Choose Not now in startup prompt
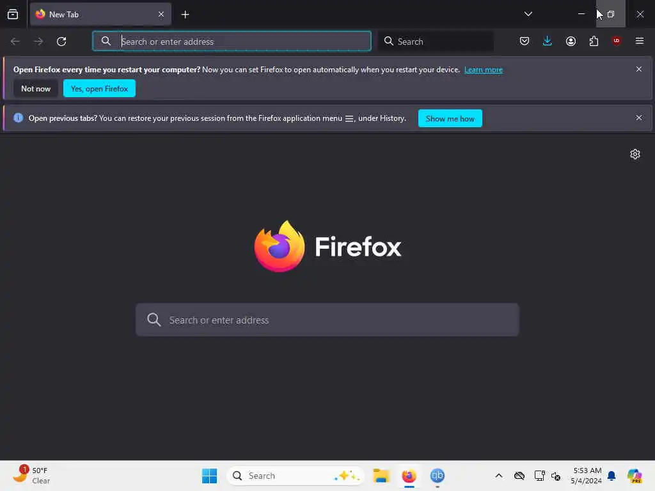The height and width of the screenshot is (491, 655). [36, 88]
